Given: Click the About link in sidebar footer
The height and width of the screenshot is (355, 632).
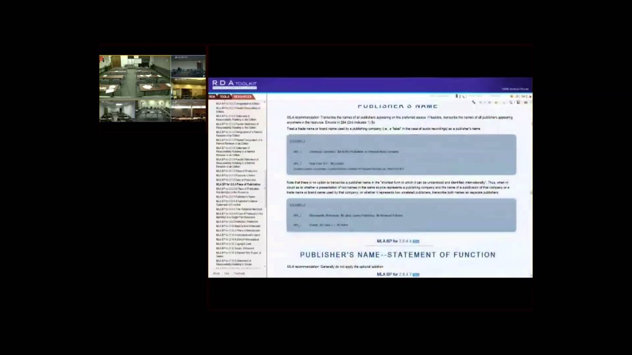Looking at the screenshot, I should point(216,274).
